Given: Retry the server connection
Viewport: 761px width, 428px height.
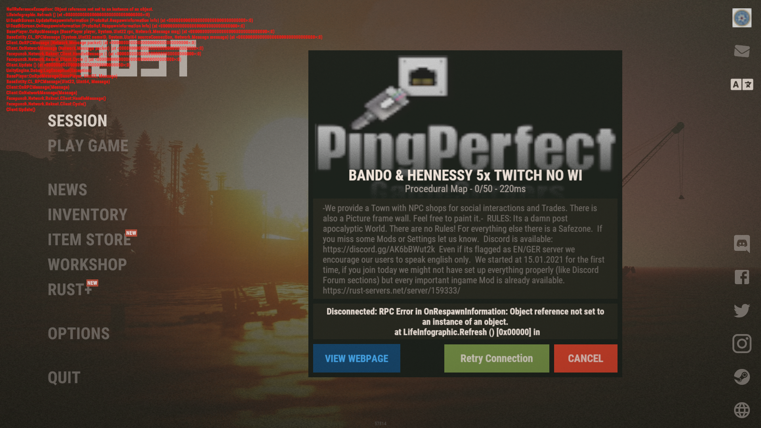Looking at the screenshot, I should coord(497,359).
